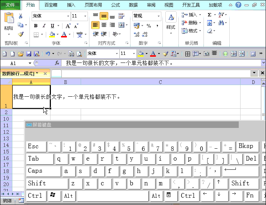Switch to the 页面布局 tab
The width and height of the screenshot is (266, 205).
[x=93, y=5]
